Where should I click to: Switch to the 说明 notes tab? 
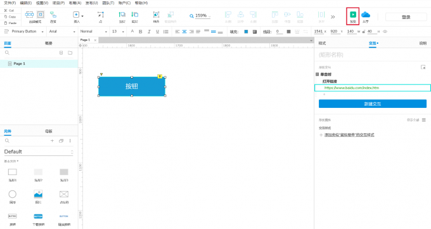coord(423,44)
